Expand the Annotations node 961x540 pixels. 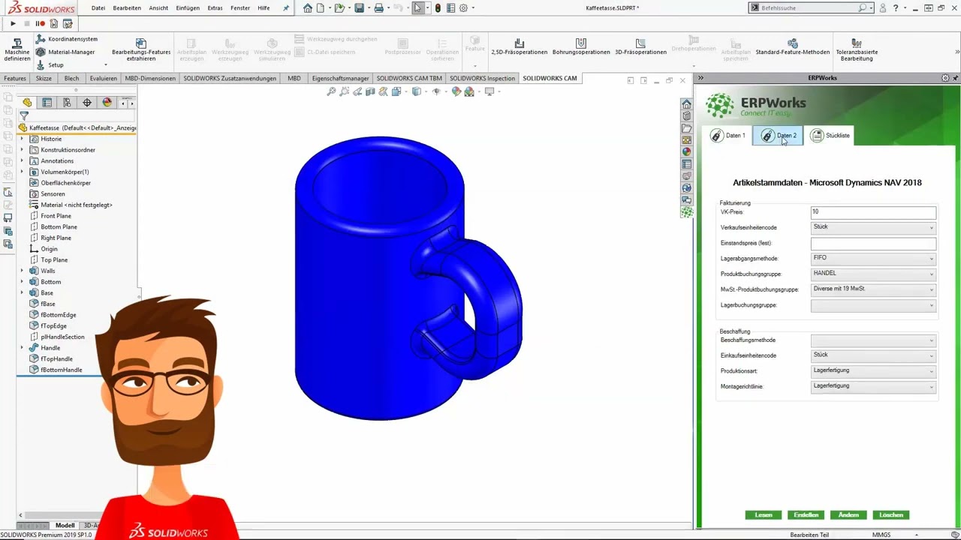coord(22,160)
